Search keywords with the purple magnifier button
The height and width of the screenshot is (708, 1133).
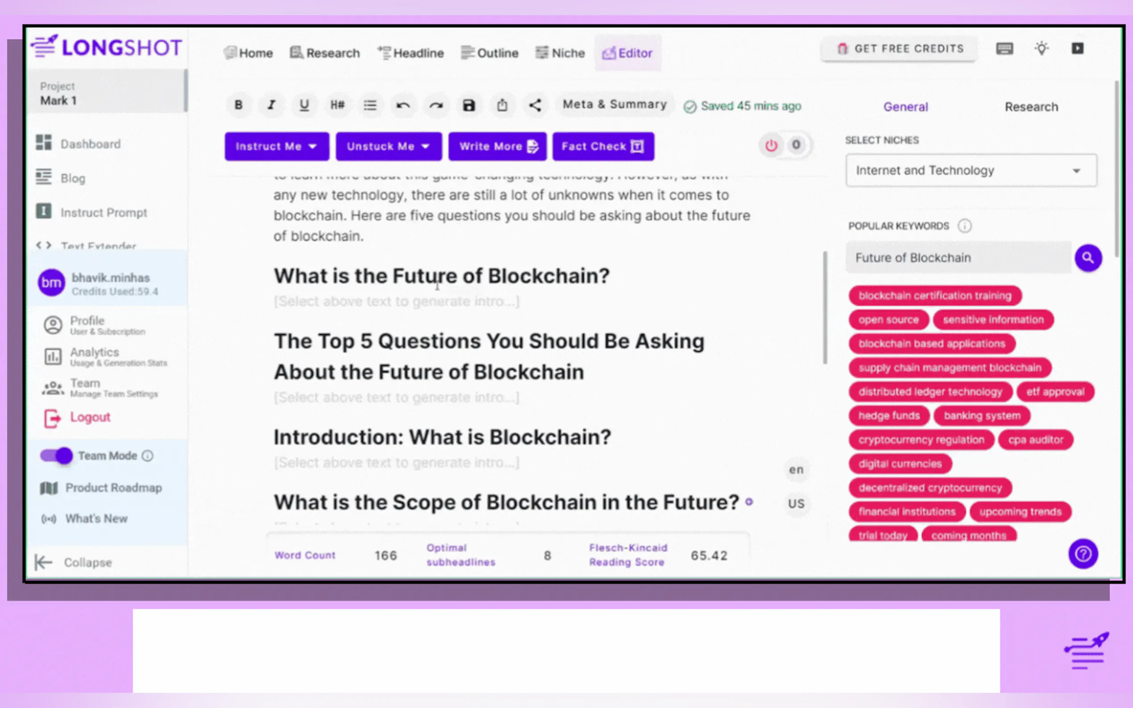click(1088, 258)
